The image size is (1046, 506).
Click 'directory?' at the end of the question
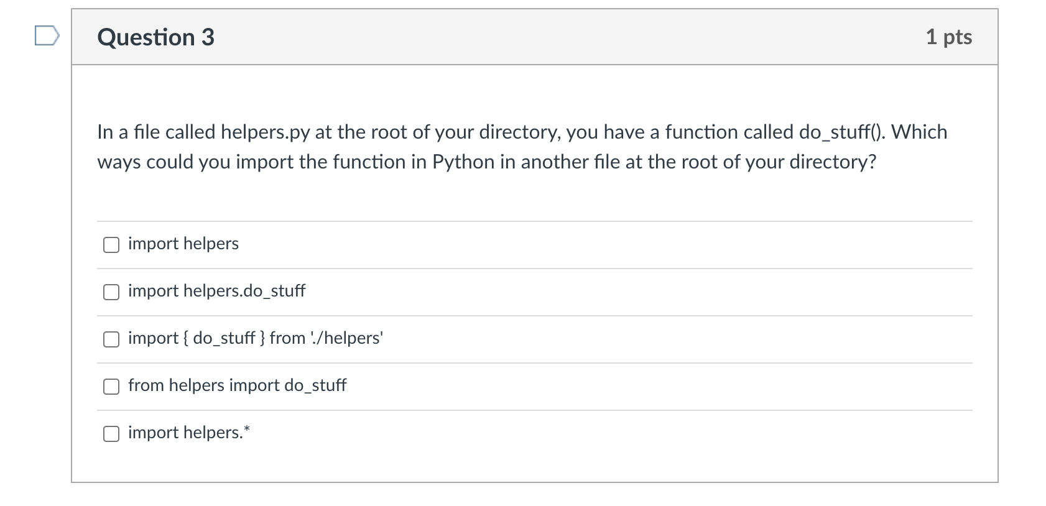(x=833, y=162)
